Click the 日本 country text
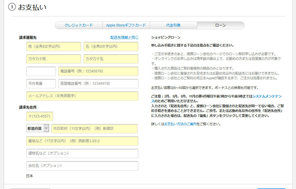Viewport: 296px width, 189px height. click(30, 176)
